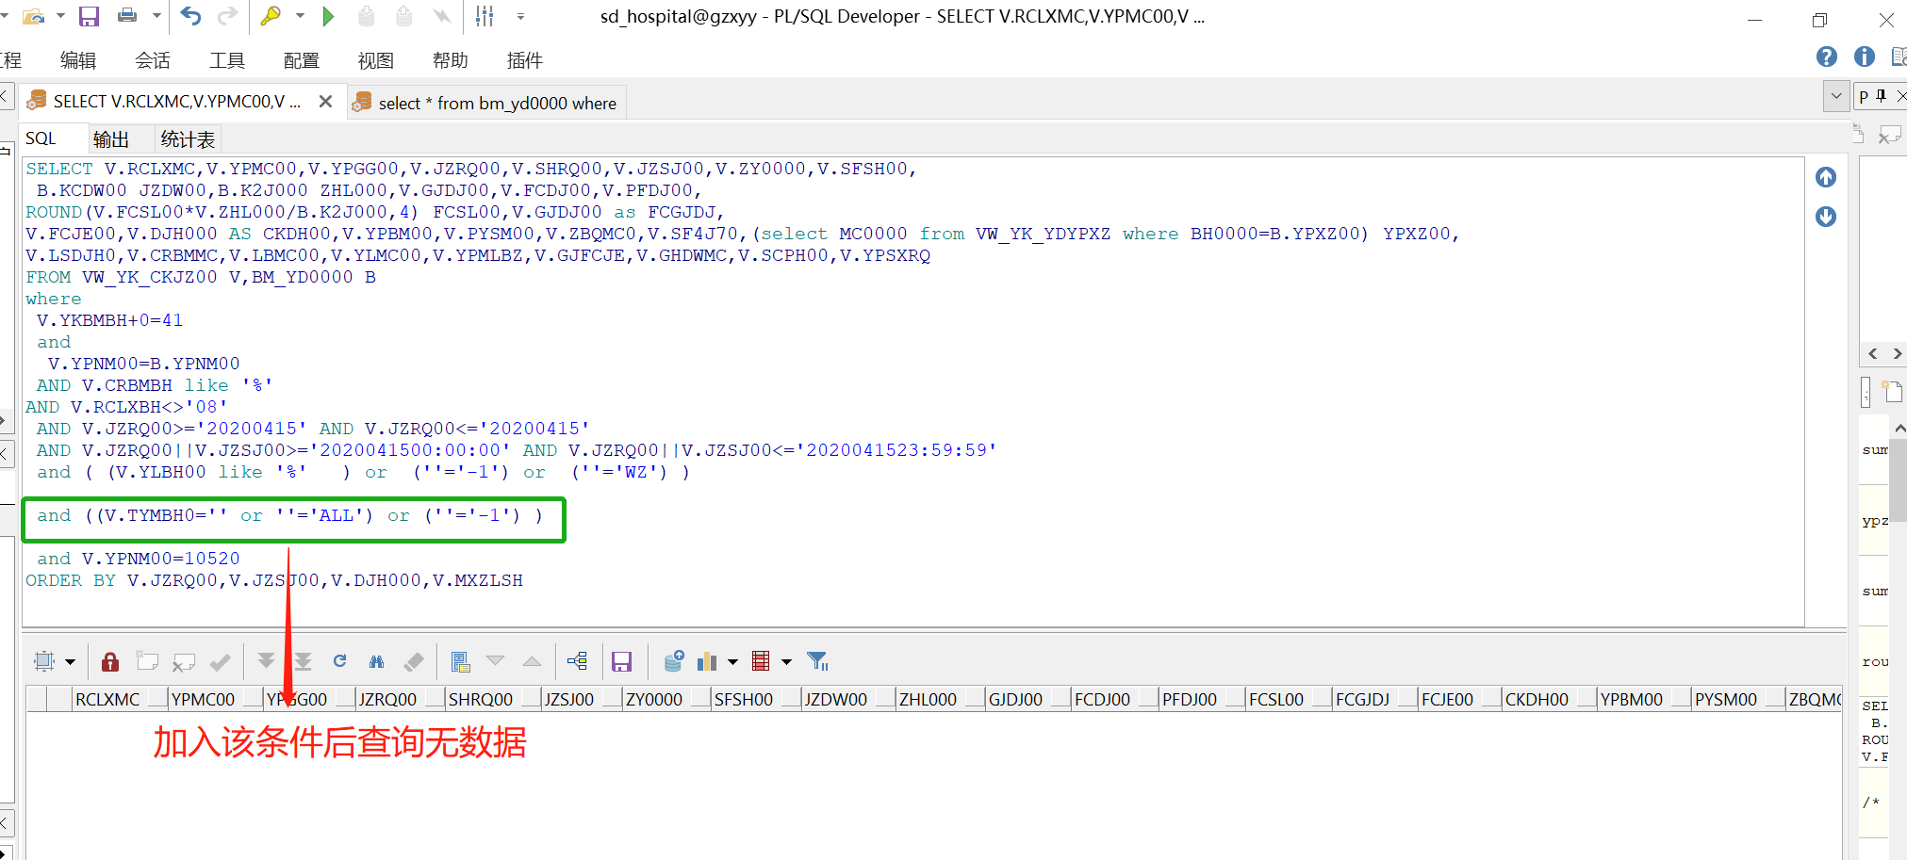Click inside the SQL editor on the ORDER BY line

coord(274,580)
